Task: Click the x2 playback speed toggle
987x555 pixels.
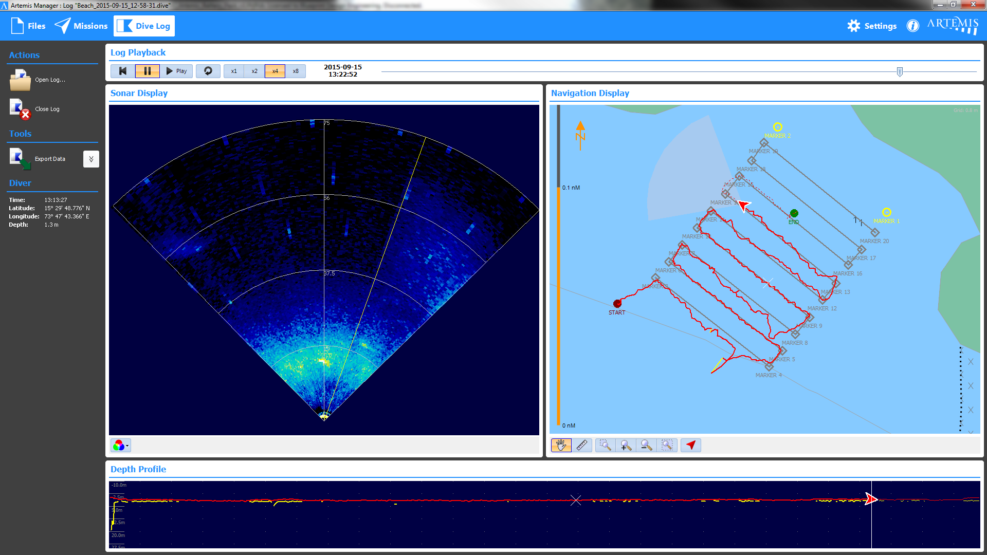Action: pos(254,70)
